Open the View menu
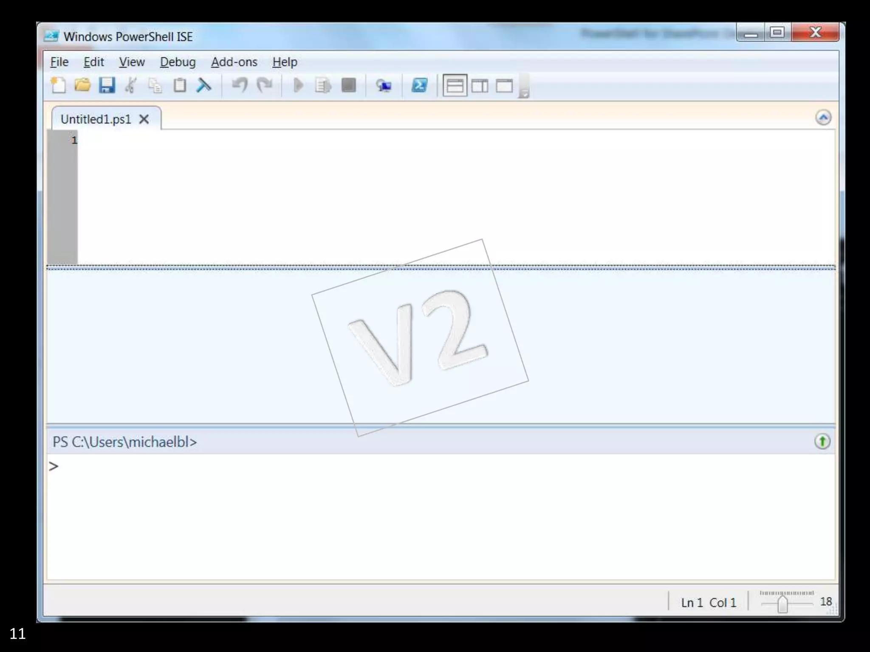 pyautogui.click(x=132, y=62)
